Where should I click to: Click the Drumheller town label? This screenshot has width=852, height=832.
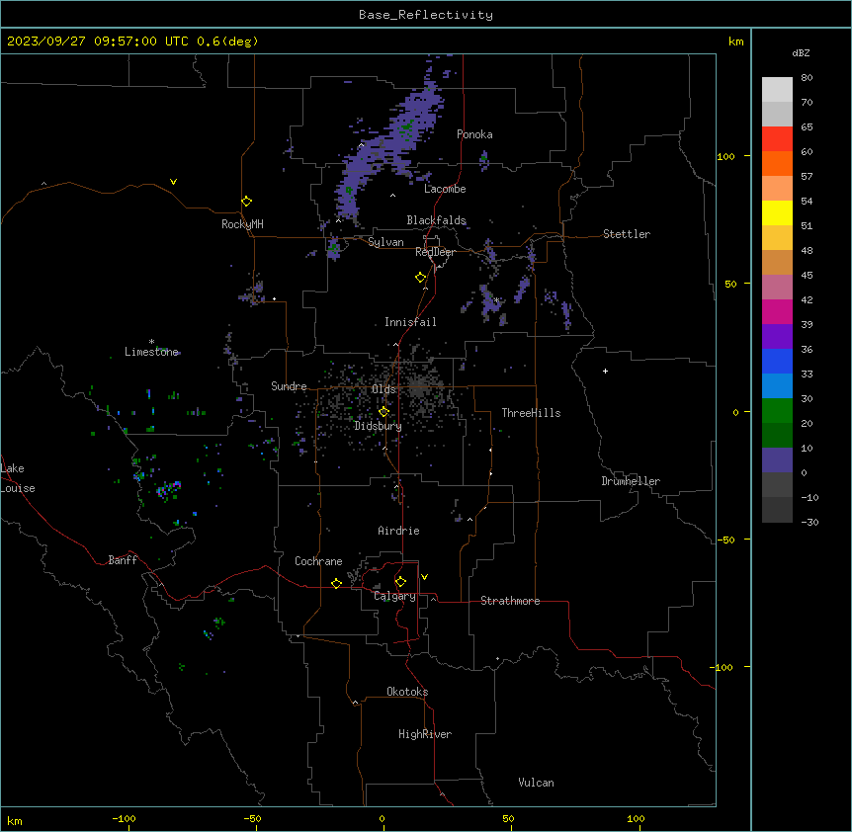click(x=631, y=481)
